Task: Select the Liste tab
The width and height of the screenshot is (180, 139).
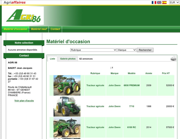Action: point(52,59)
